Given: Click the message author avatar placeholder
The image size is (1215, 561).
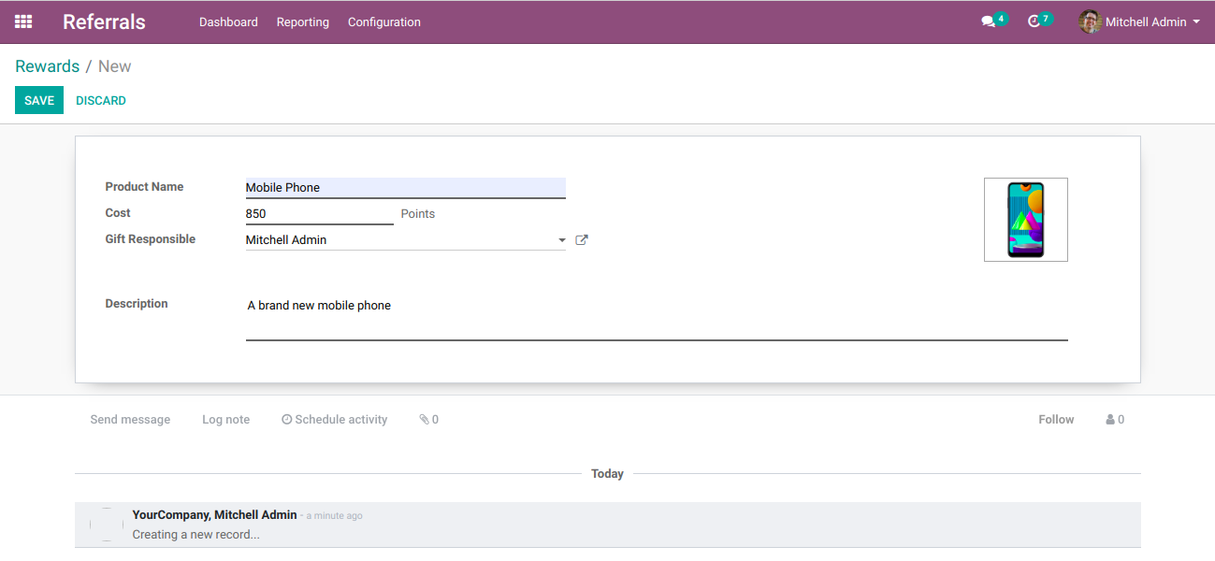Looking at the screenshot, I should pyautogui.click(x=107, y=525).
